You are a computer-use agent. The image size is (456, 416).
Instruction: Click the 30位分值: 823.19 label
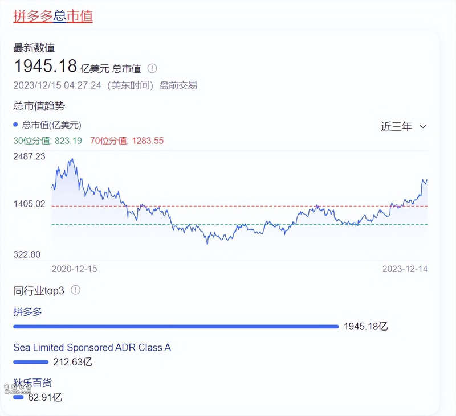click(48, 141)
